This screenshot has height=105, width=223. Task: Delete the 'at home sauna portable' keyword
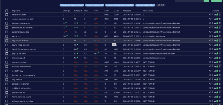220,101
